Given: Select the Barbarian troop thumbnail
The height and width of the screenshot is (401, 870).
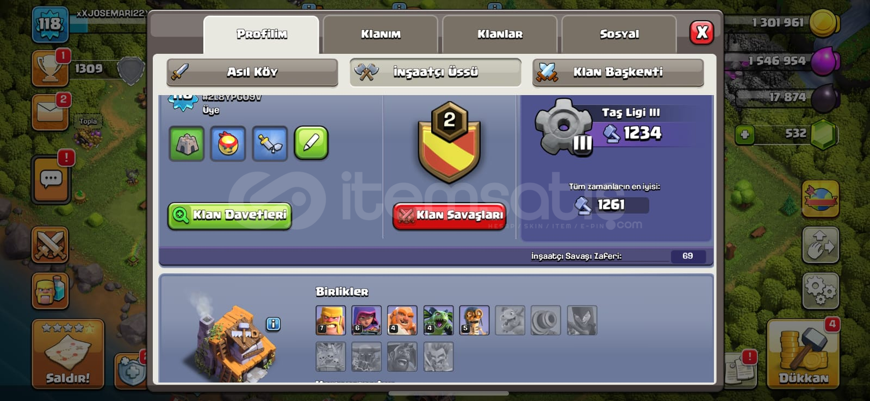Looking at the screenshot, I should tap(331, 320).
